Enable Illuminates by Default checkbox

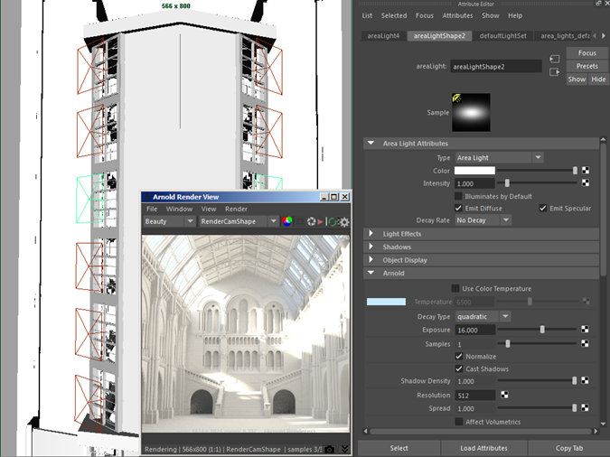pos(459,196)
